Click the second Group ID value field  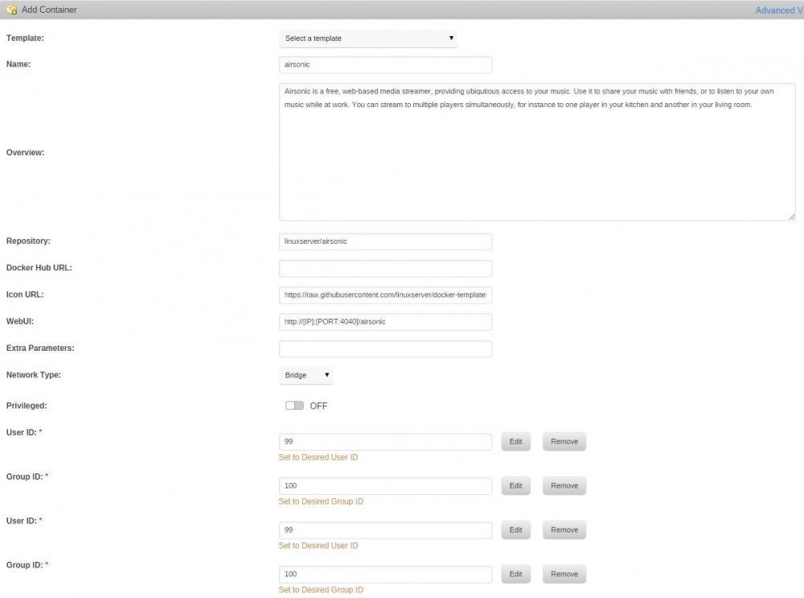386,574
